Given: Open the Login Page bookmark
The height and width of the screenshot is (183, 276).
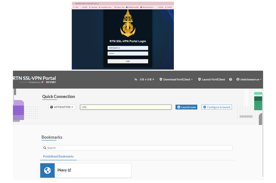Looking at the screenshot, I should [93, 7].
